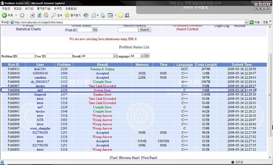This screenshot has height=165, width=273.
Task: Click the Edit page toolbar icon
Action: click(110, 15)
